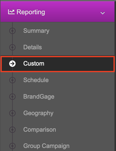The image size is (116, 151).
Task: Click the Comparison circle marker icon
Action: click(12, 130)
